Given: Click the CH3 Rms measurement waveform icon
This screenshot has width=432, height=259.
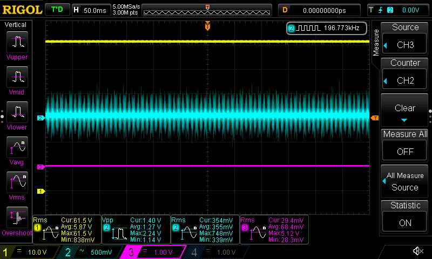Looking at the screenshot, I should [x=258, y=233].
